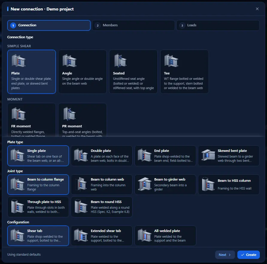Select the Beam to round HSS icon
Screen dimensions: 267x264
point(81,207)
